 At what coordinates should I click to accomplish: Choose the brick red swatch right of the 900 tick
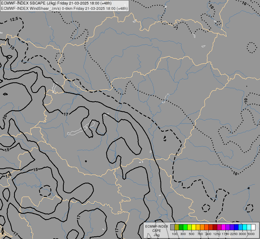coord(211,227)
